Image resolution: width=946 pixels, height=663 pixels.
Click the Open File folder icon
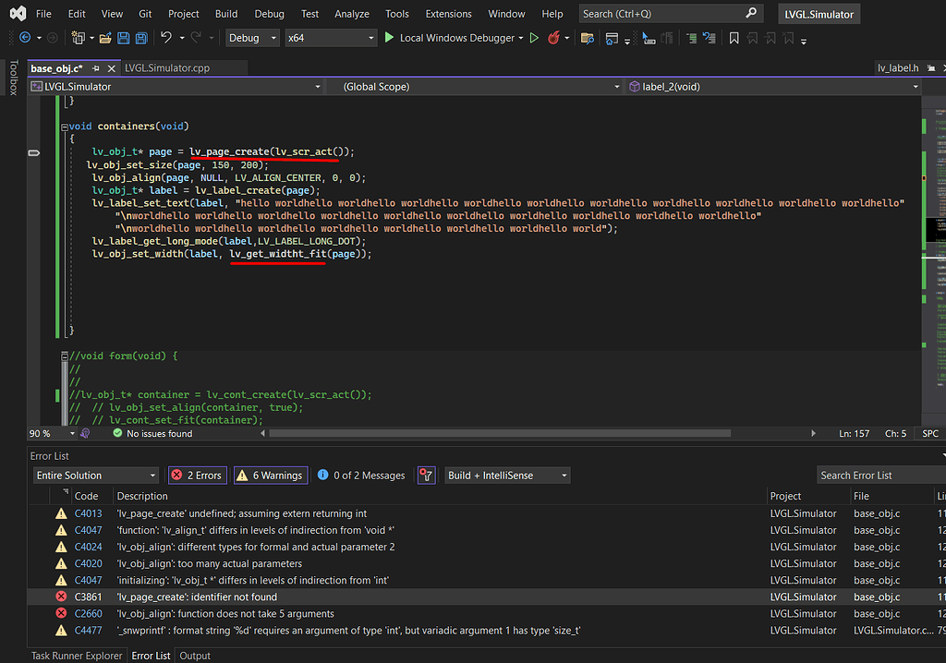point(105,39)
